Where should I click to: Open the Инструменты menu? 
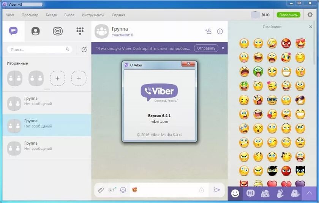pos(93,15)
